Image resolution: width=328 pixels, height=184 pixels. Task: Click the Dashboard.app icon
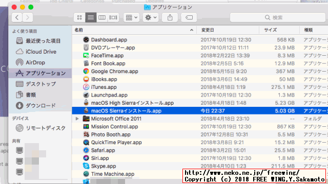pos(86,40)
